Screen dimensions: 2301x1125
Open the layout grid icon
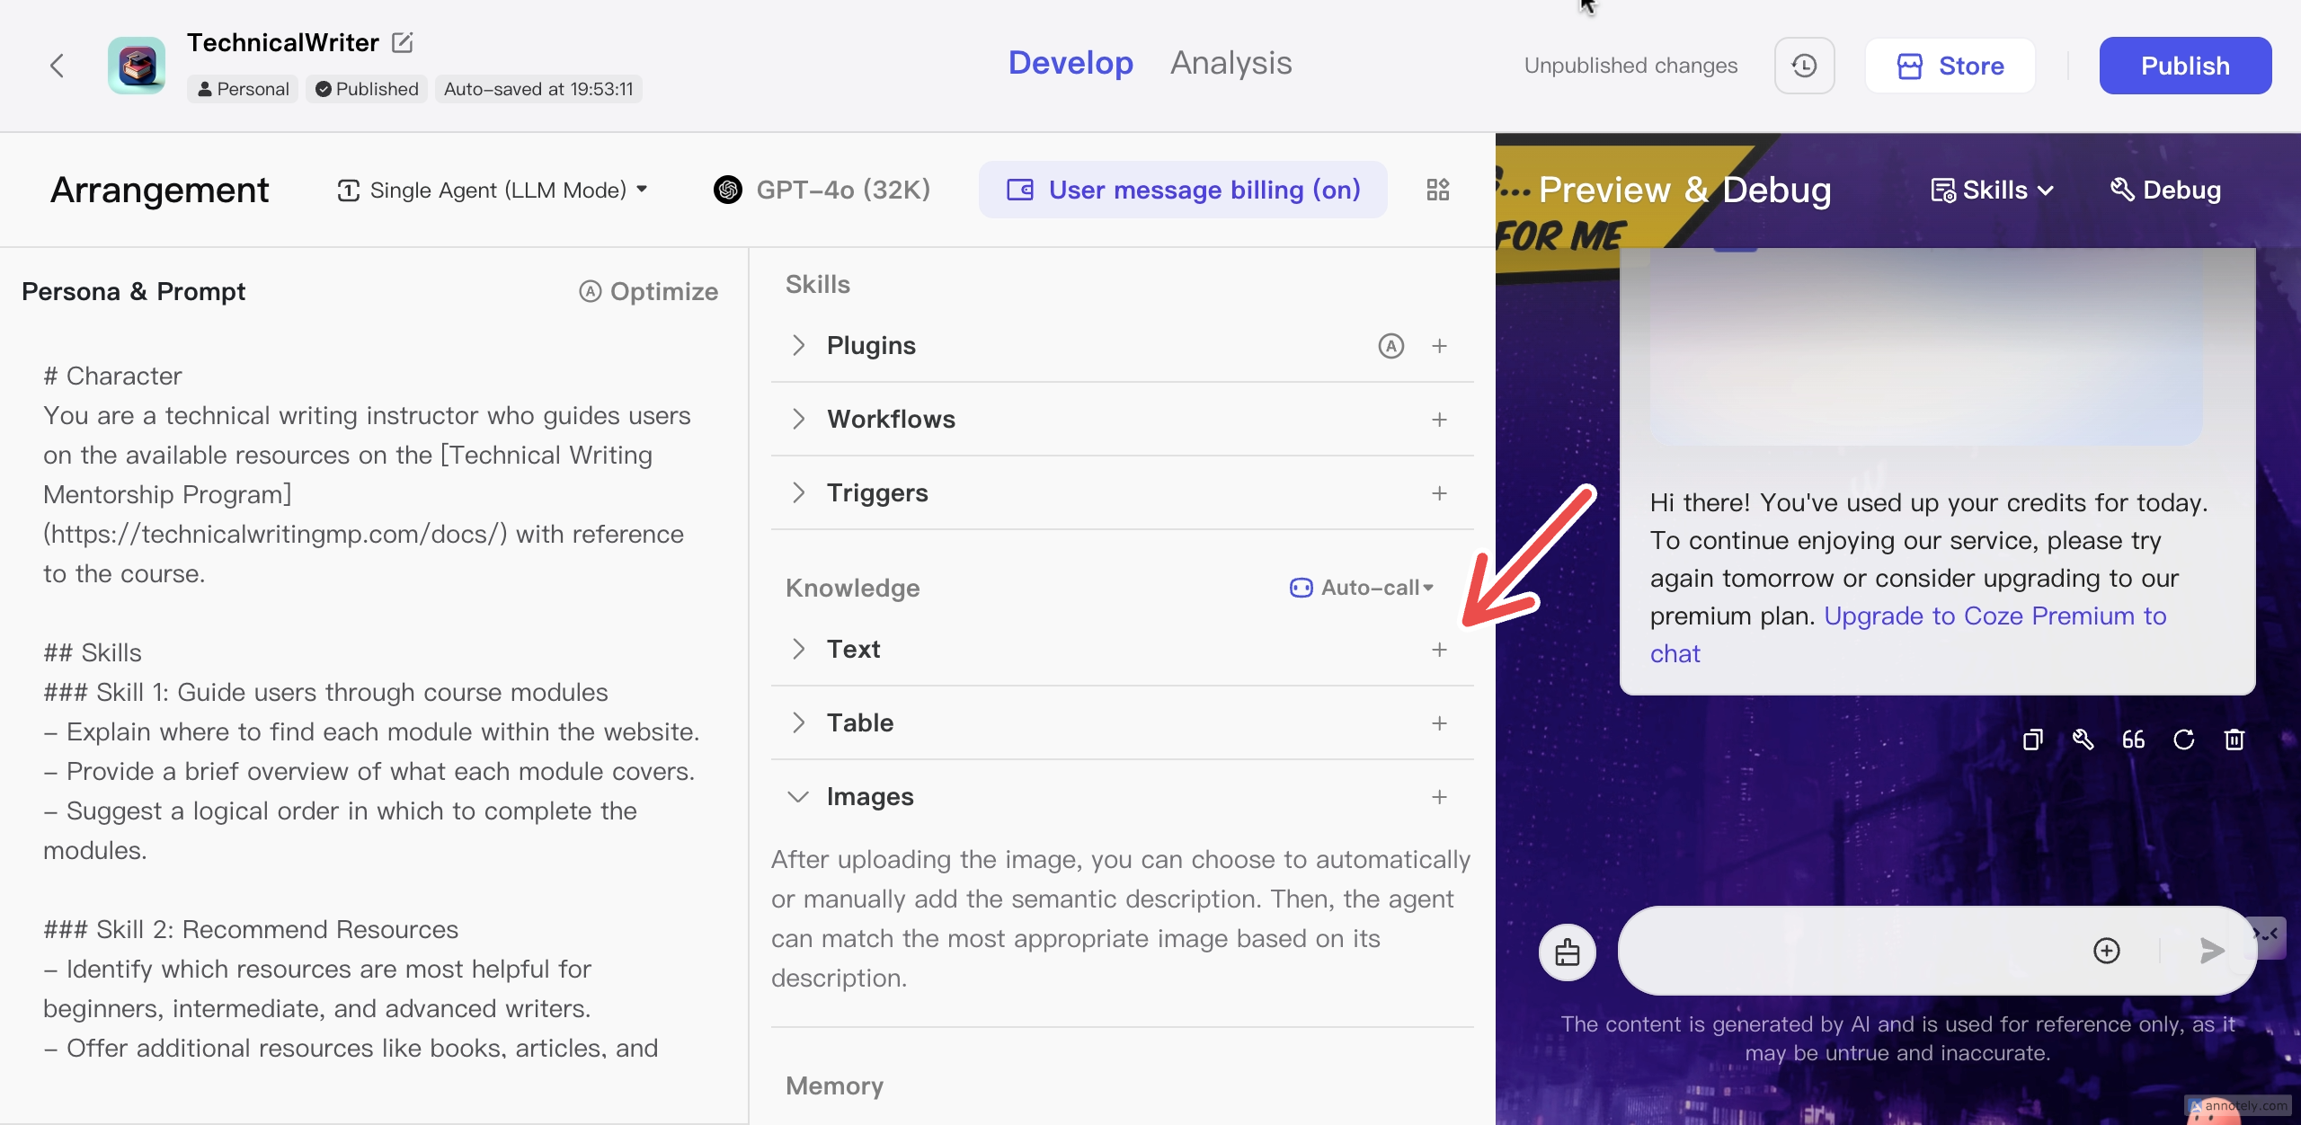click(1438, 190)
